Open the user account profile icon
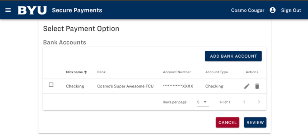The image size is (308, 140). 272,10
